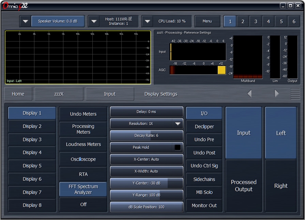Turn the display Off
The image size is (305, 220).
pyautogui.click(x=83, y=204)
